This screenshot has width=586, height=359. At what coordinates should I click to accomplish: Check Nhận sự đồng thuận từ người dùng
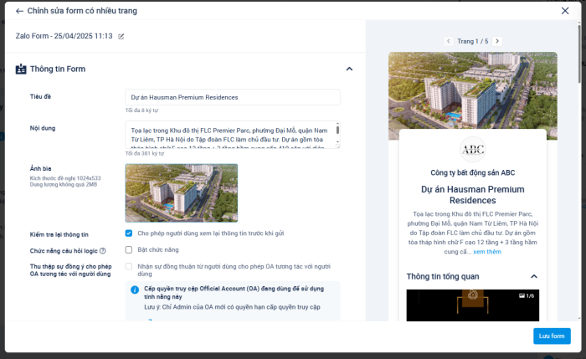(129, 266)
